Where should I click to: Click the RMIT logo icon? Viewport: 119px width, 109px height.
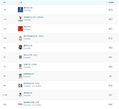[x=20, y=104]
